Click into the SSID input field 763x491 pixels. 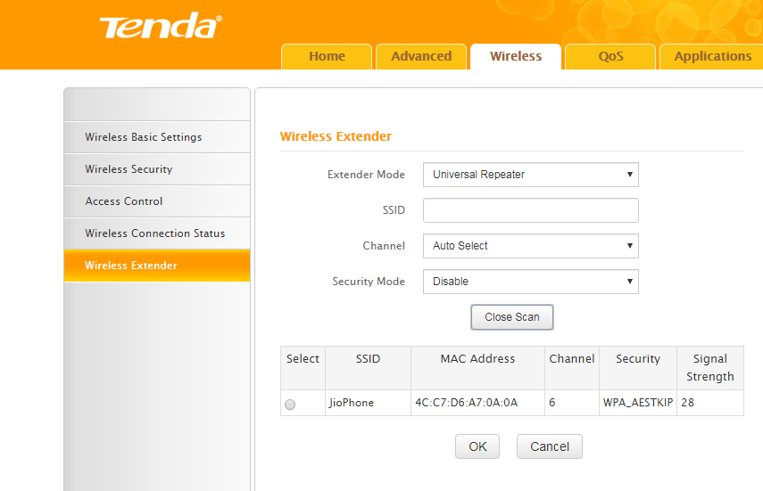(531, 210)
